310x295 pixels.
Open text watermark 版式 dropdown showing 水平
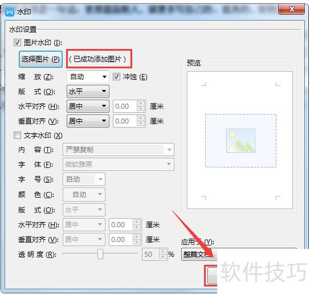[84, 210]
